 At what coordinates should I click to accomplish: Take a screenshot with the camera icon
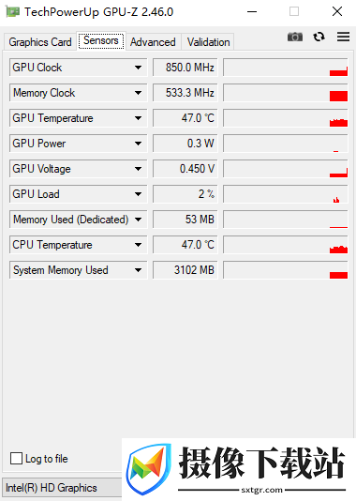coord(295,38)
